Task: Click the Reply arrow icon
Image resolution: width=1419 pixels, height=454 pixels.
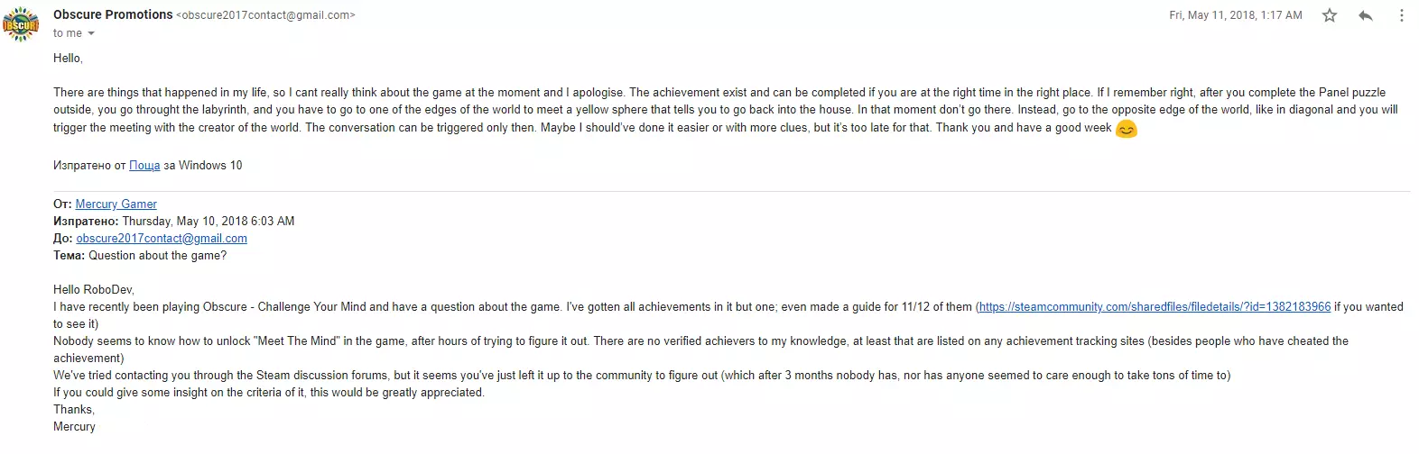Action: [1366, 15]
